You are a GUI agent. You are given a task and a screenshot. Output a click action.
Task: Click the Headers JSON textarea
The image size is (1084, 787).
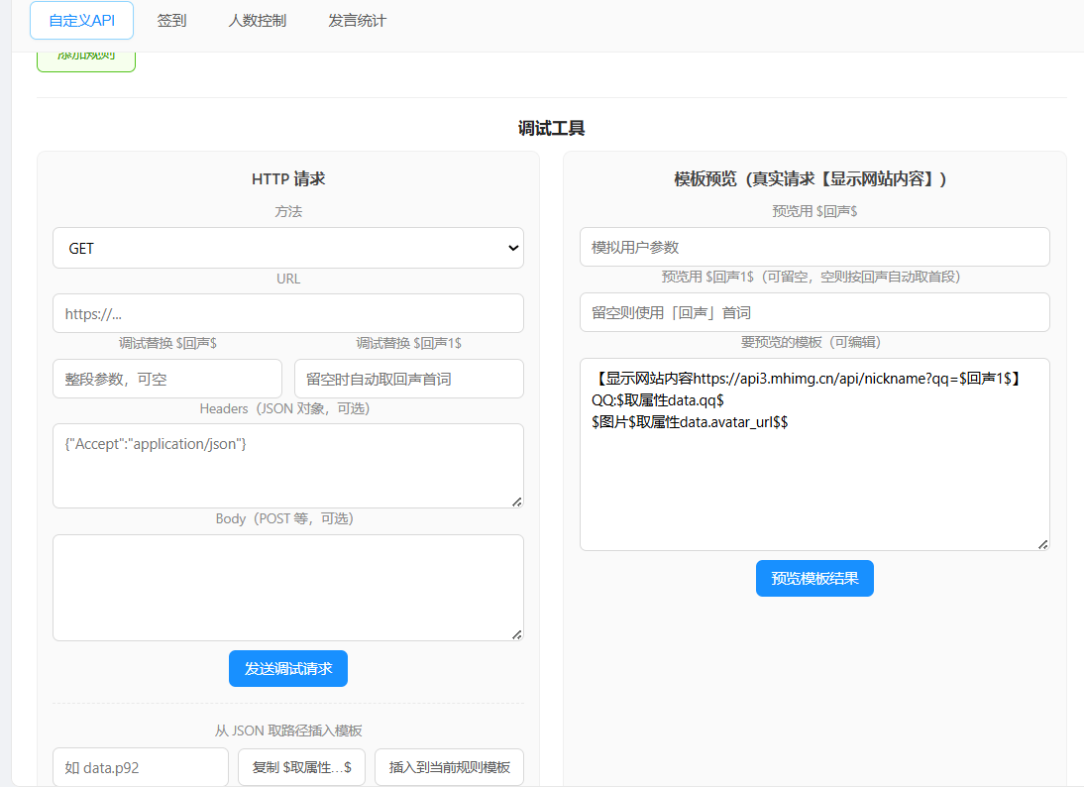[x=288, y=466]
